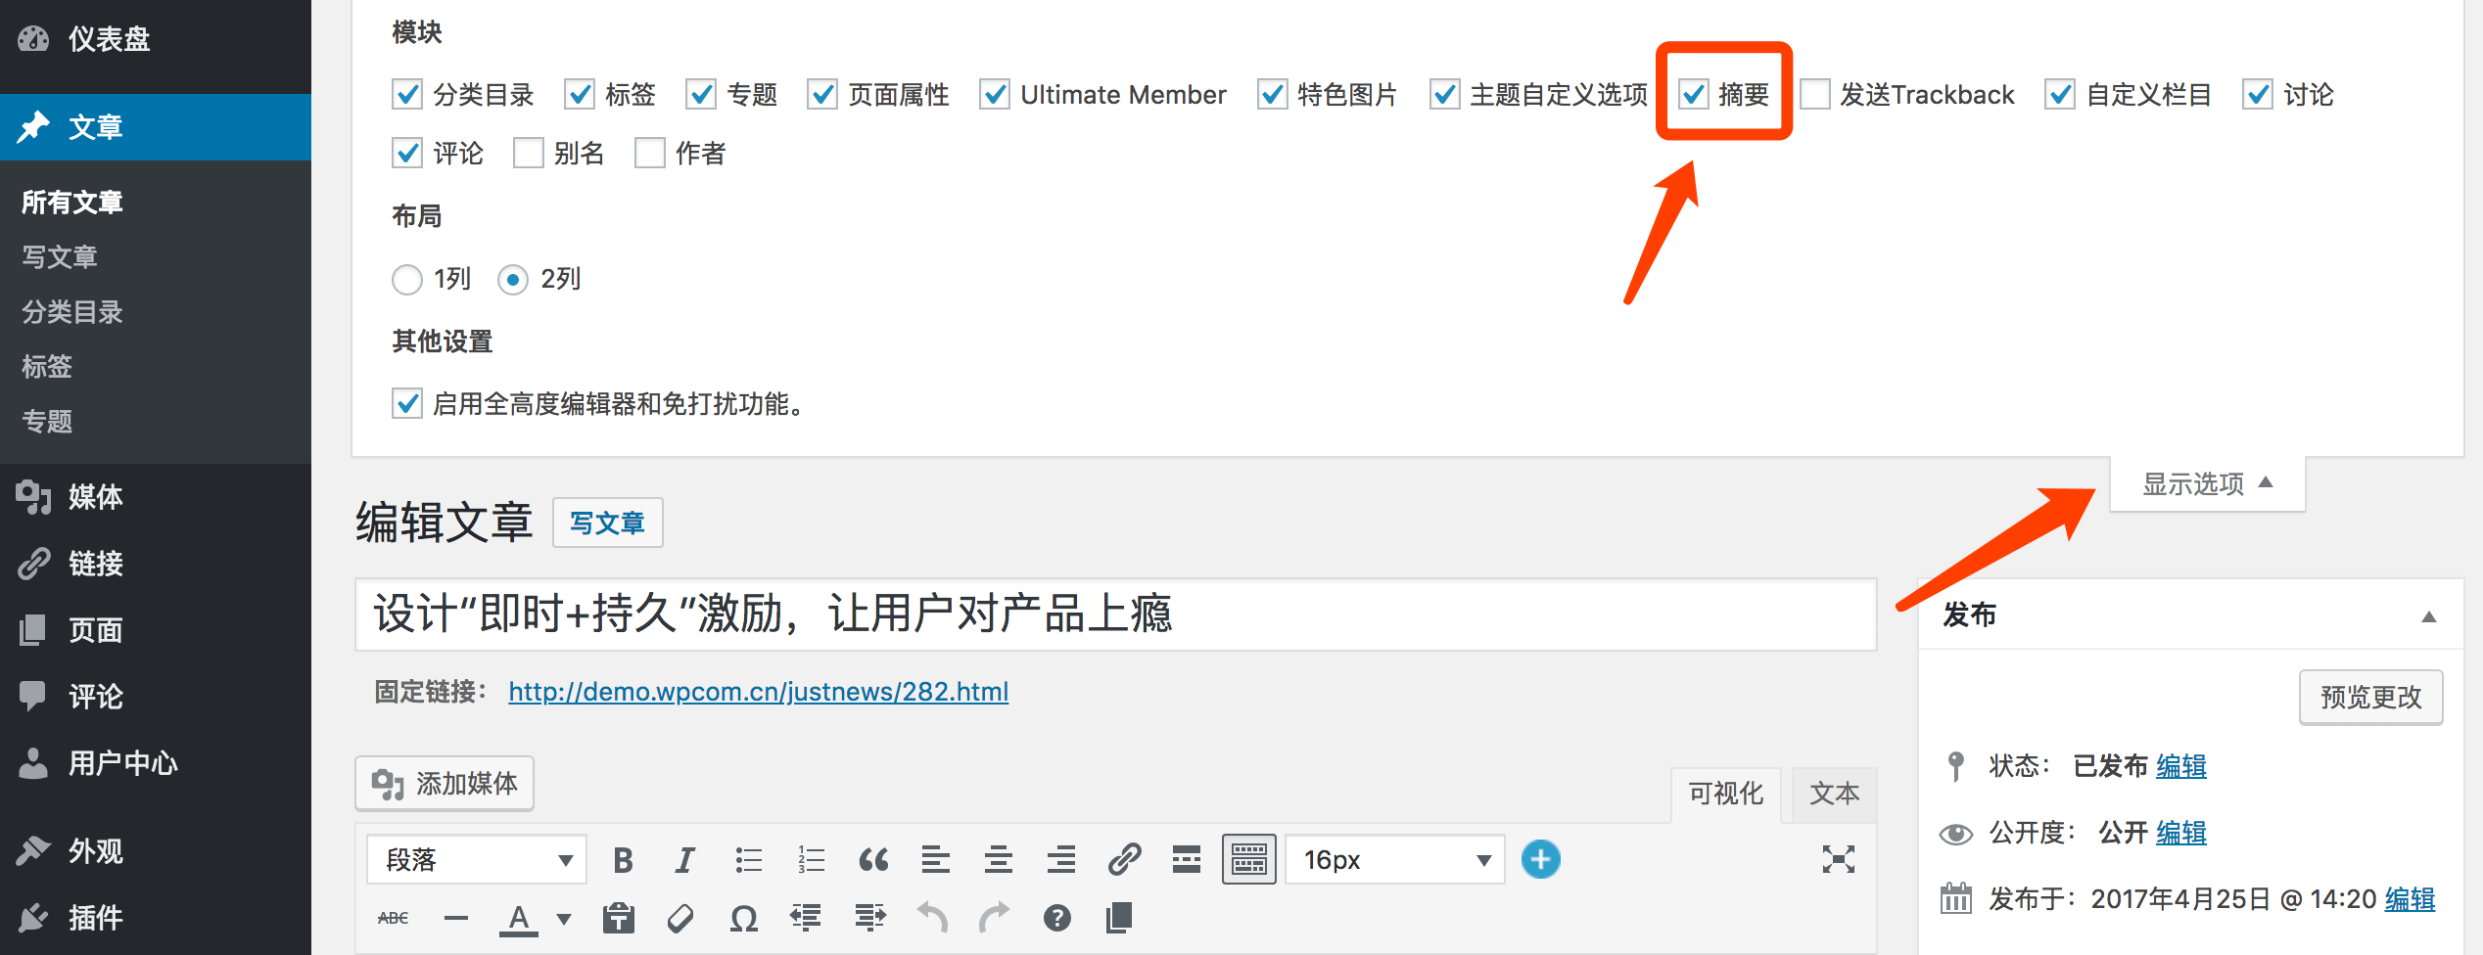
Task: Toggle the 标签 module checkbox
Action: [580, 95]
